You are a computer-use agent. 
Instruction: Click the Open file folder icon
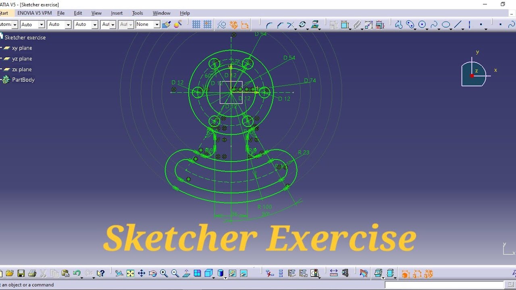click(10, 273)
